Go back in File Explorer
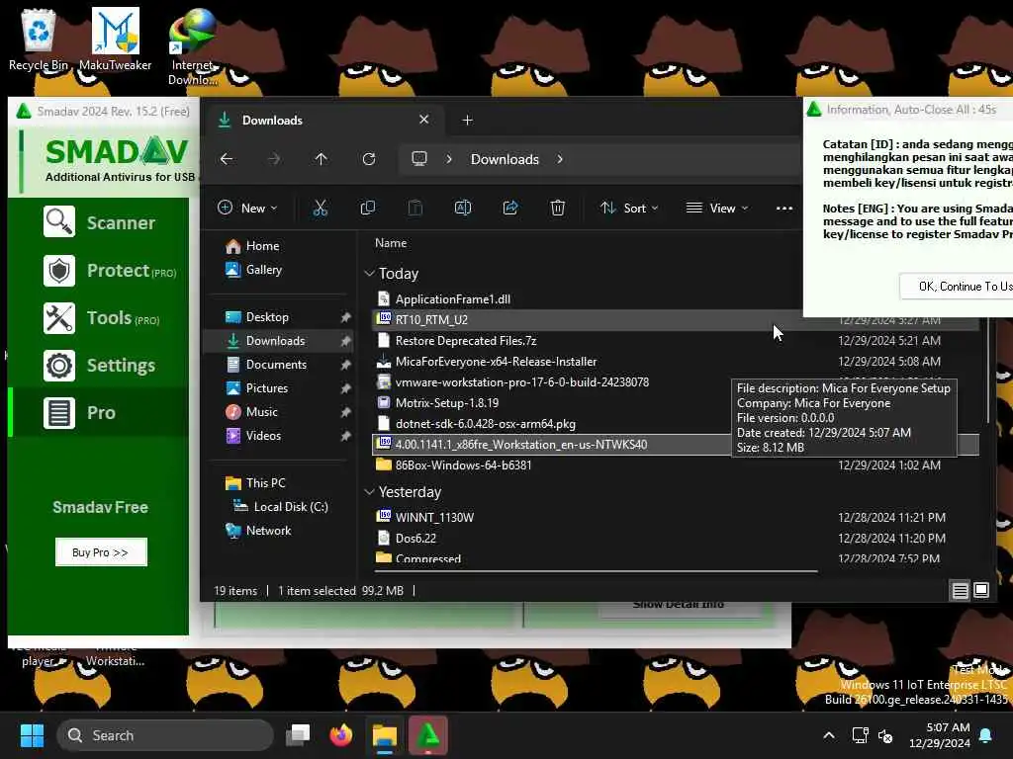 227,159
